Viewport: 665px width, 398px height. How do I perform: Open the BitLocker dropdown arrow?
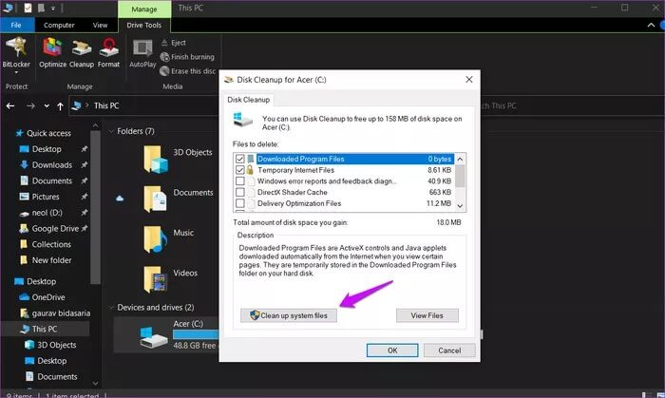(x=16, y=72)
